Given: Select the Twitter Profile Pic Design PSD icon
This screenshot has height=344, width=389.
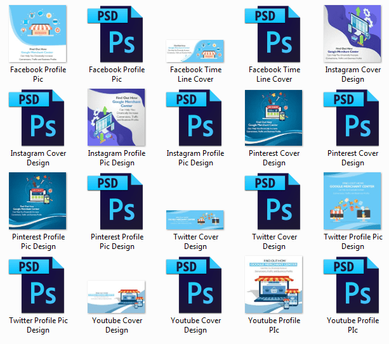Looking at the screenshot, I should (x=38, y=284).
